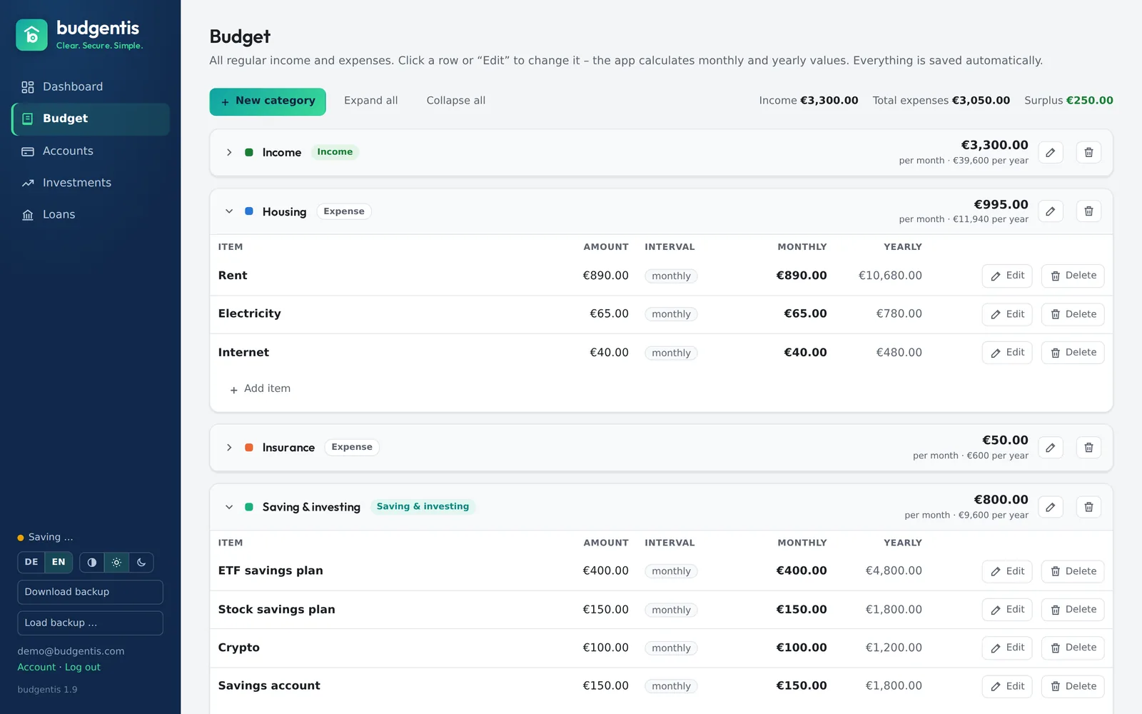The image size is (1142, 714).
Task: Delete the Internet item
Action: point(1073,353)
